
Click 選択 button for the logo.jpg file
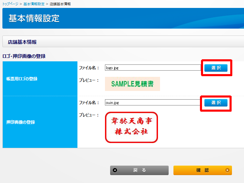(216, 68)
